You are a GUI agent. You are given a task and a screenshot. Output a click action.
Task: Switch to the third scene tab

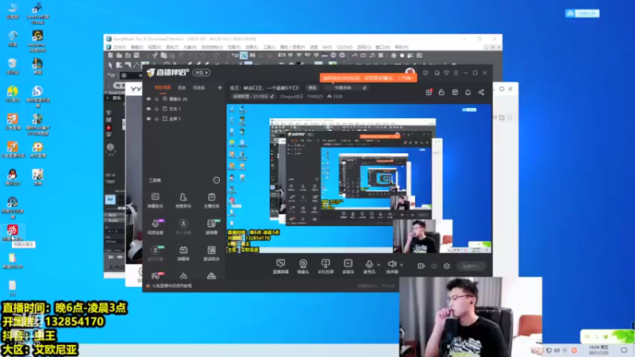(199, 87)
